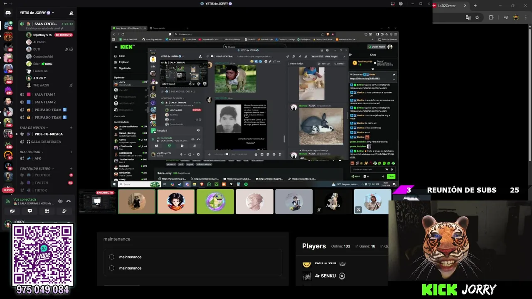Open the soundboard button in voice panel
The image size is (532, 299).
click(x=64, y=211)
